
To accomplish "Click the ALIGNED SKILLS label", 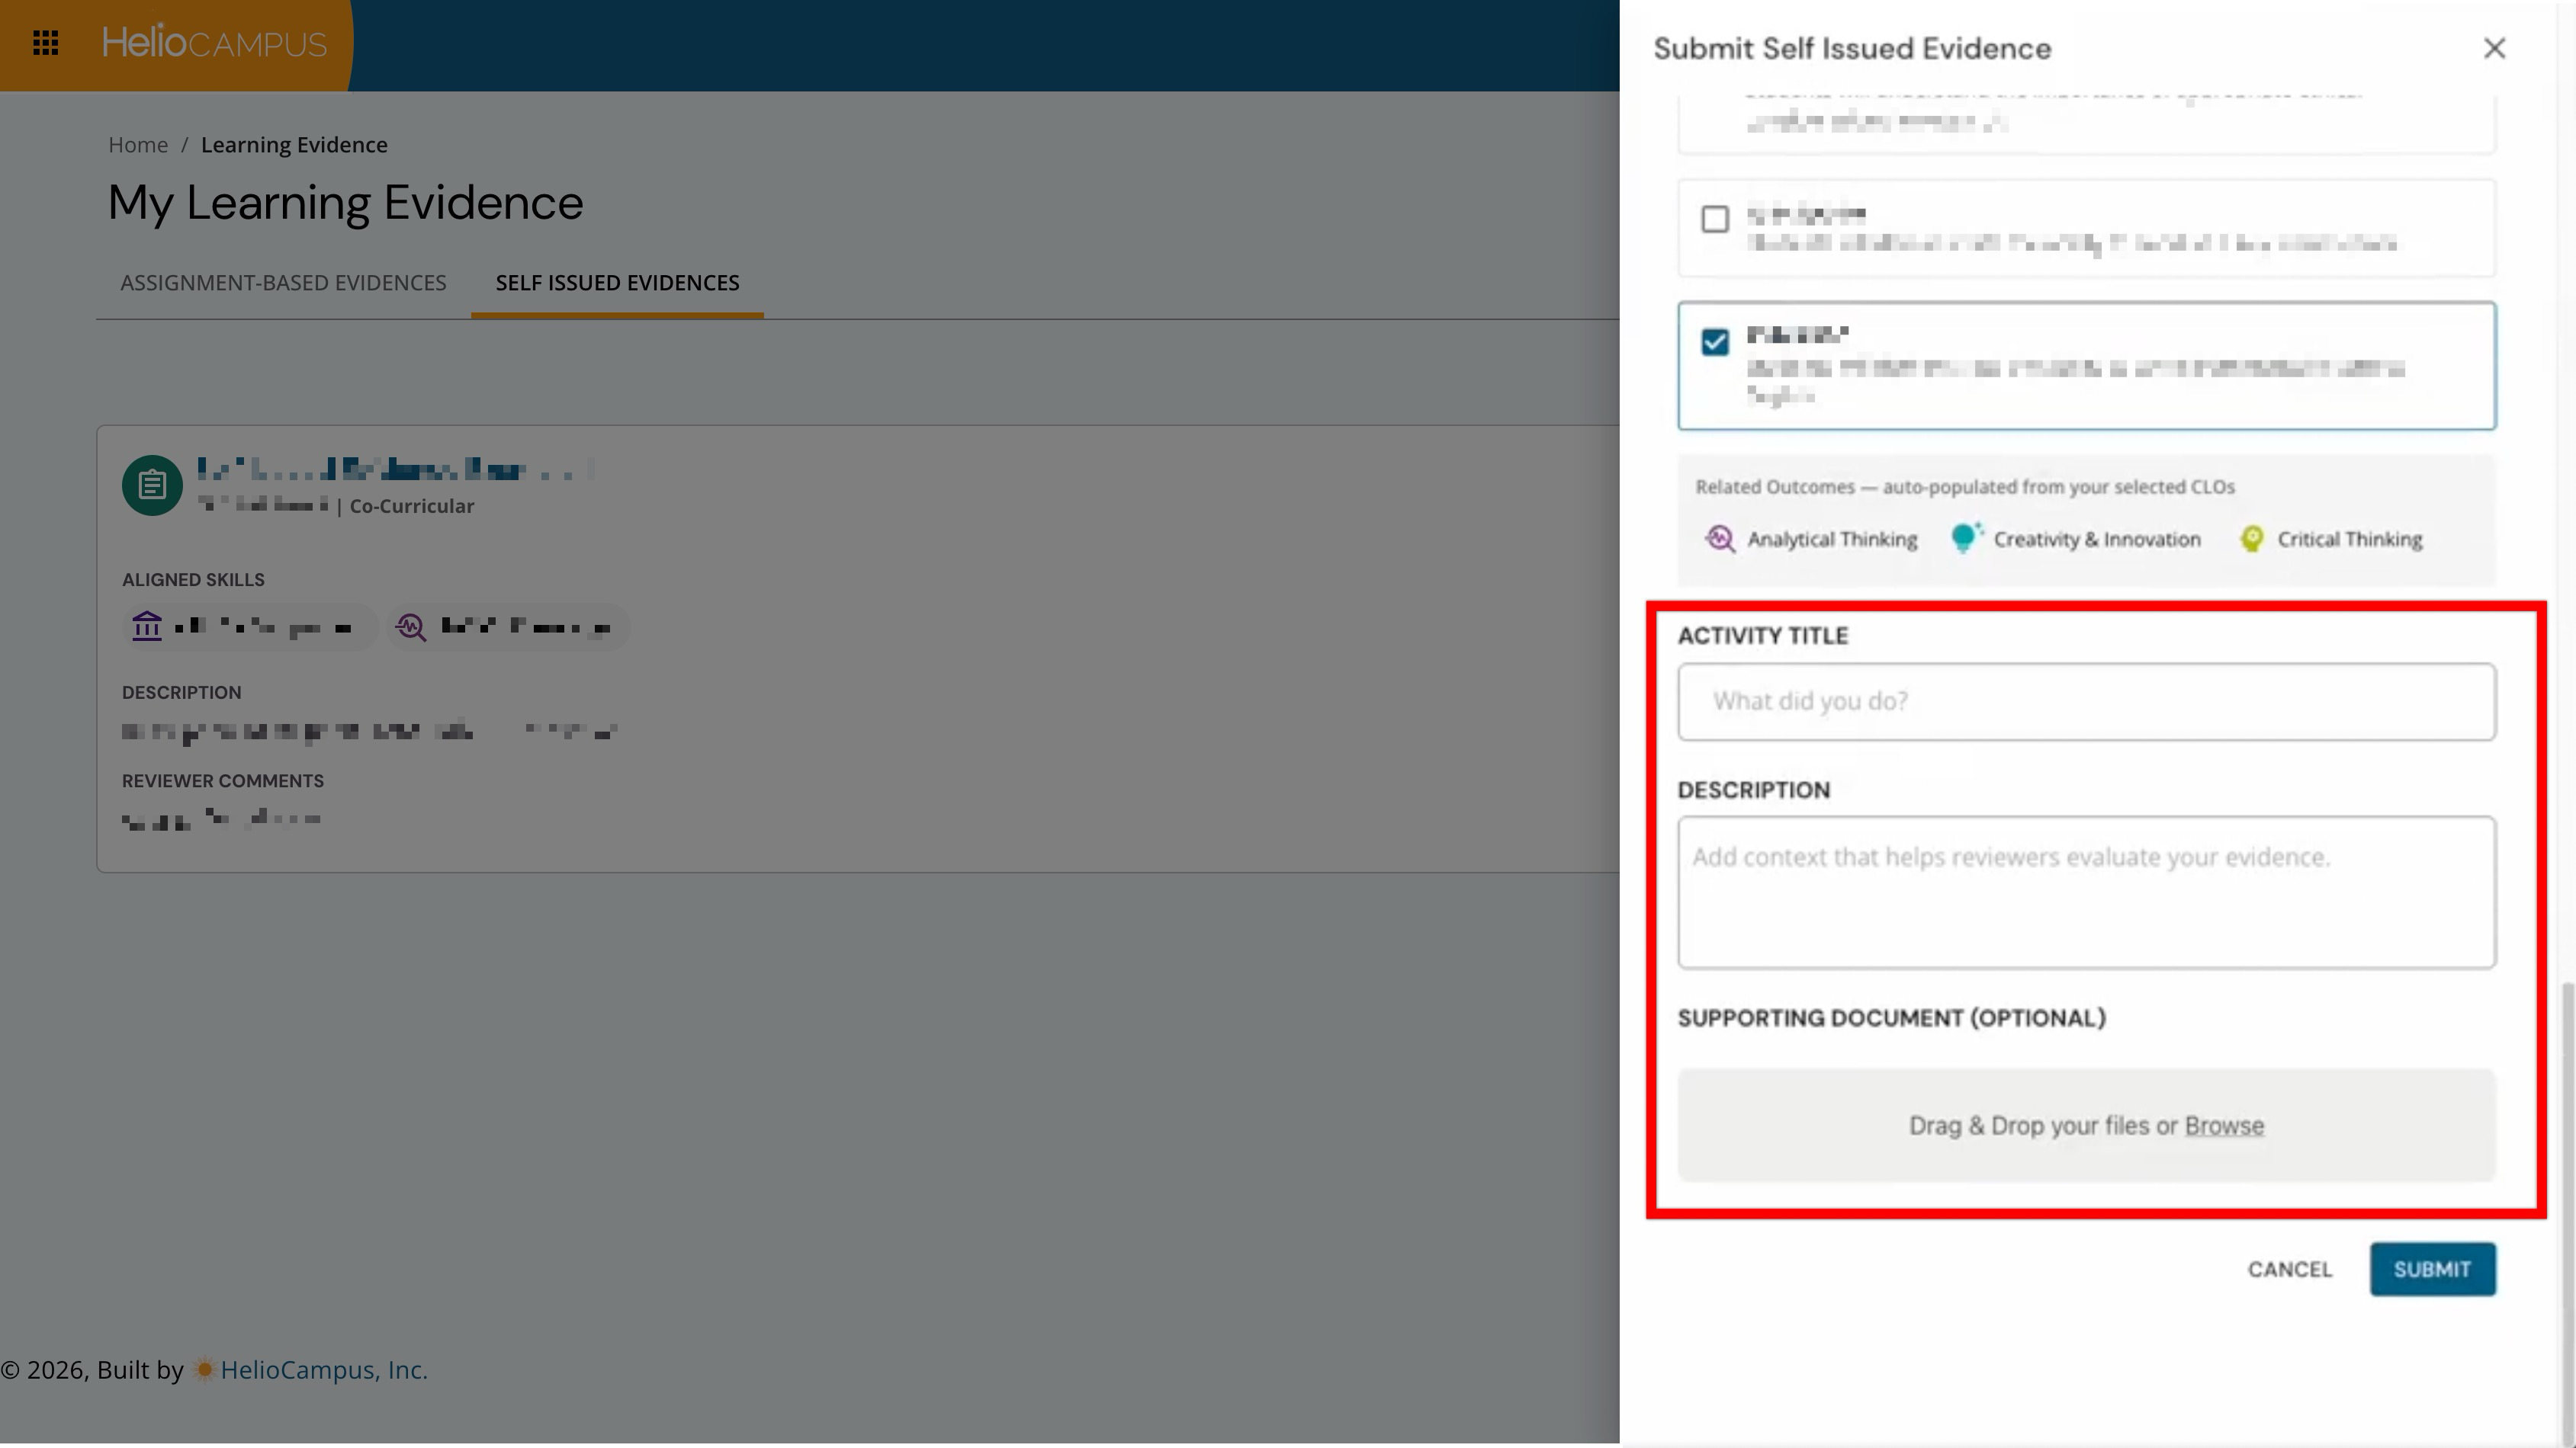I will (x=193, y=581).
